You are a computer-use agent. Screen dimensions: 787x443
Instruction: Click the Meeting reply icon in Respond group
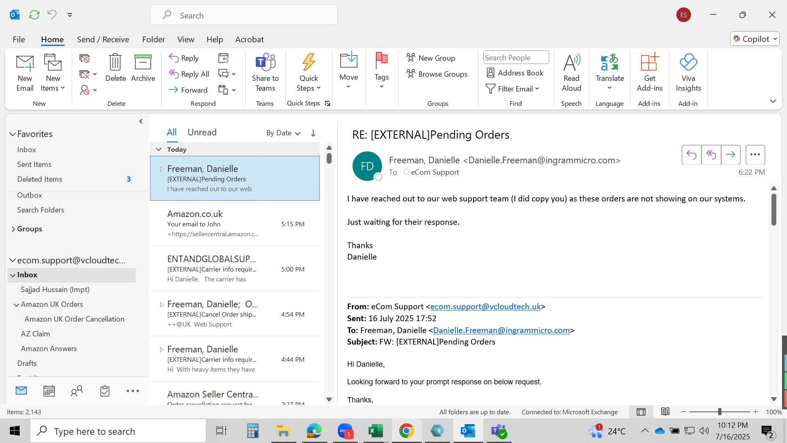click(x=223, y=58)
